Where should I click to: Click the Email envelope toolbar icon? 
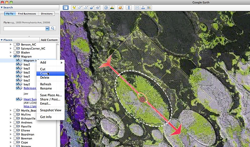[x=137, y=7]
